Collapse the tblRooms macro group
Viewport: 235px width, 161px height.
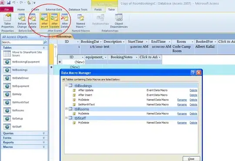[66, 109]
